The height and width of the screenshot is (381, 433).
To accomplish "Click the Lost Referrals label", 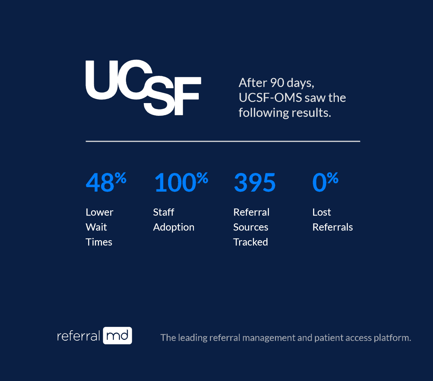I will click(333, 220).
